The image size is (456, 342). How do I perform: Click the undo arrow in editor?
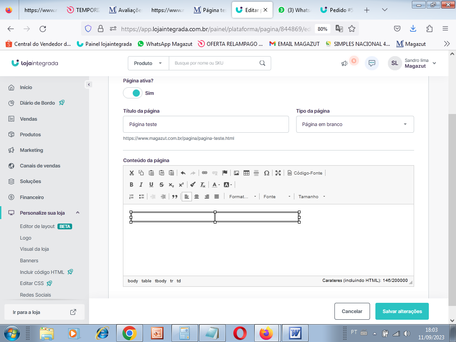click(x=183, y=173)
